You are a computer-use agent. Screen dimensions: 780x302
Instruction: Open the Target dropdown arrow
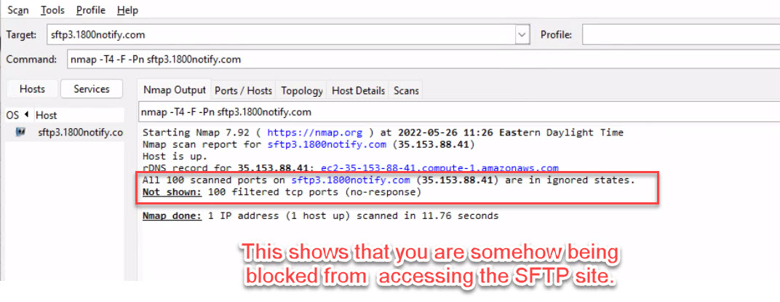click(x=522, y=34)
